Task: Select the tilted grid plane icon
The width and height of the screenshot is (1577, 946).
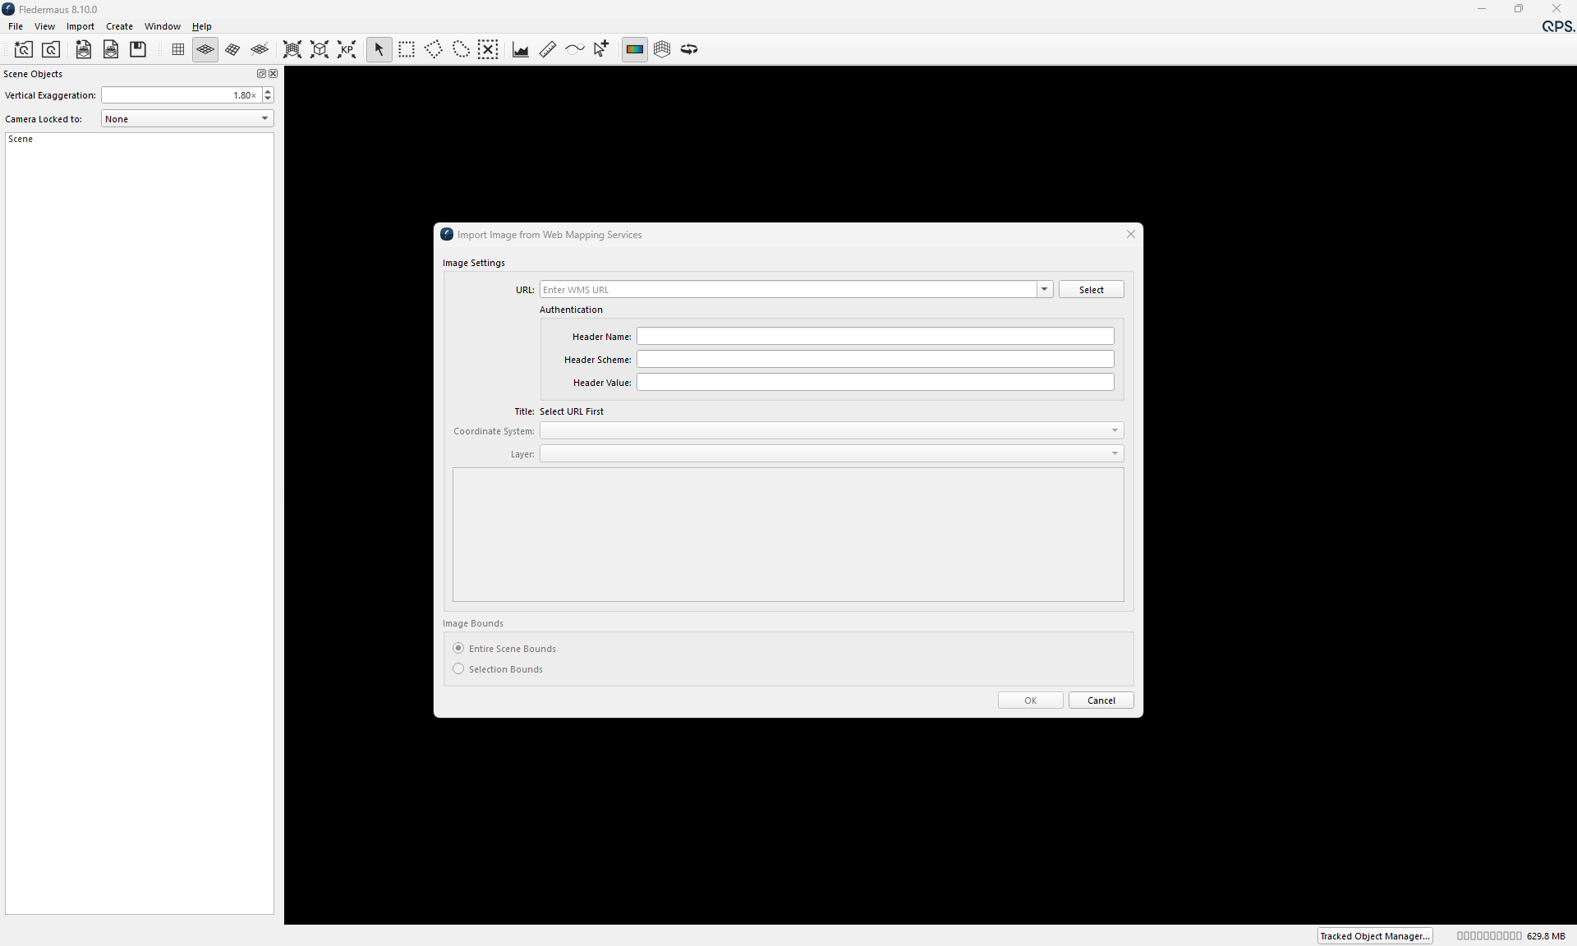Action: pos(232,49)
